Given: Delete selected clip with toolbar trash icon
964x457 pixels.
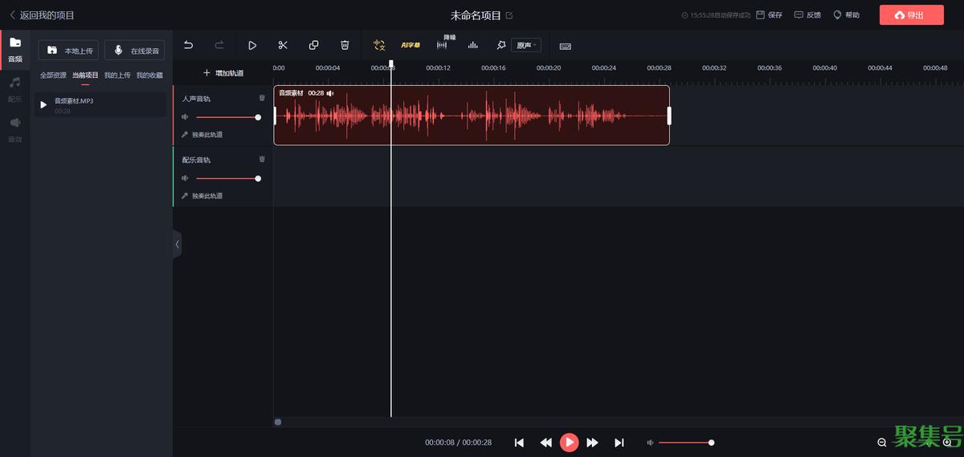Looking at the screenshot, I should 345,46.
